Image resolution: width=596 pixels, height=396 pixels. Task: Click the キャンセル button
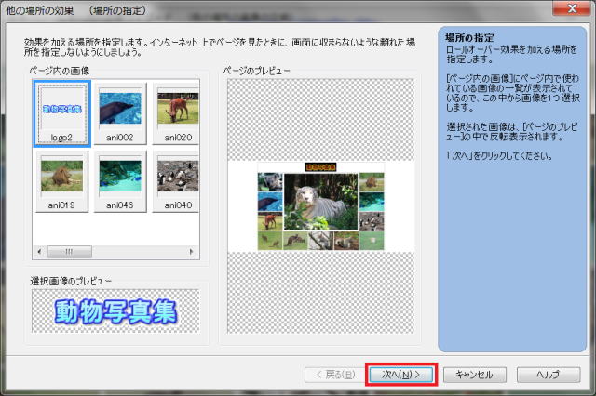[x=475, y=375]
